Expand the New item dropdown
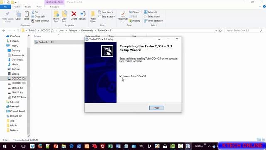The image size is (266, 150). [106, 12]
